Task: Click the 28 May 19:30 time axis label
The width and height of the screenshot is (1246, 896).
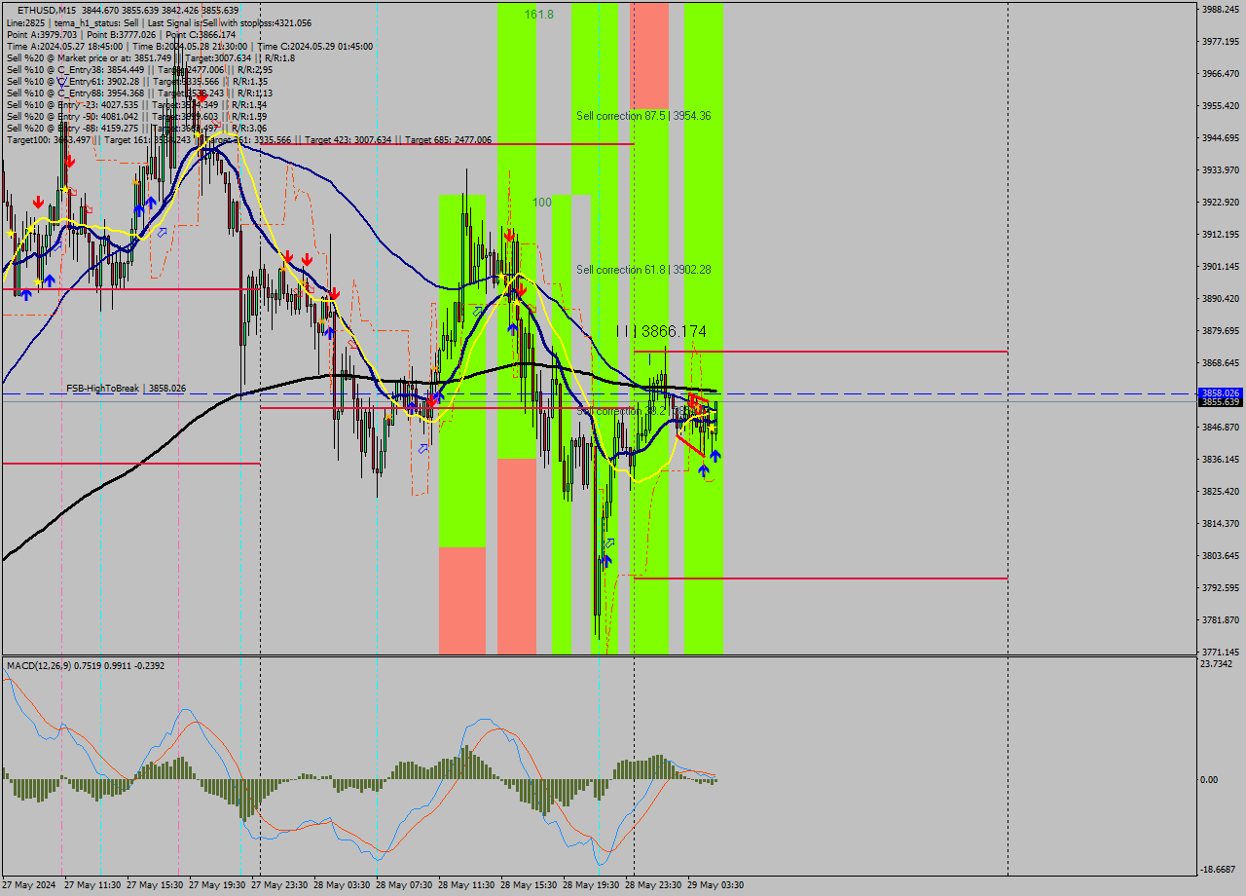Action: point(591,885)
